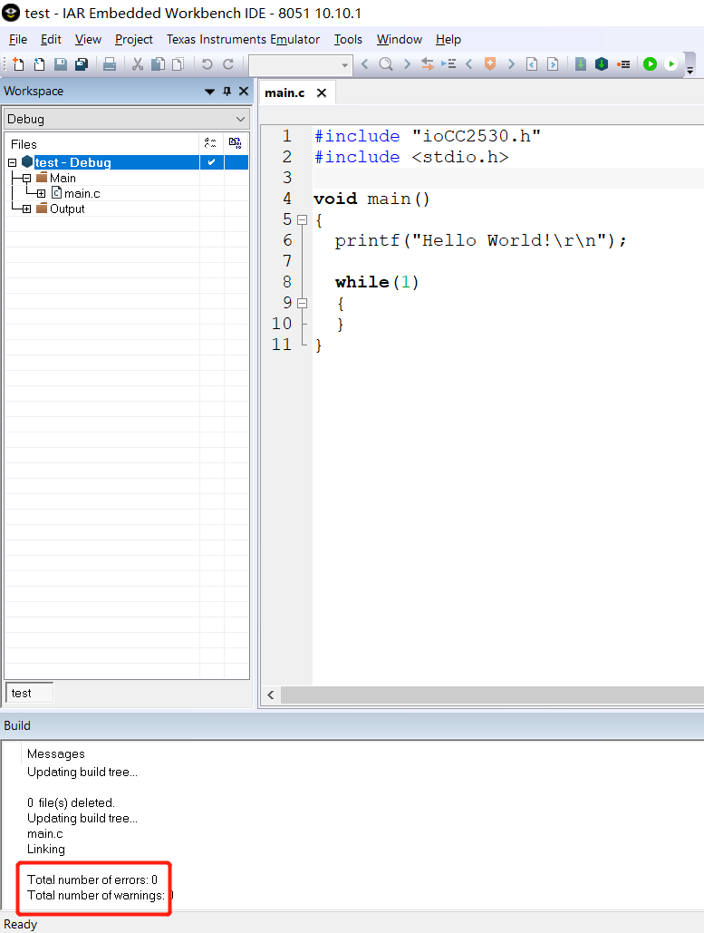Select the test workspace tab at bottom

click(x=29, y=693)
